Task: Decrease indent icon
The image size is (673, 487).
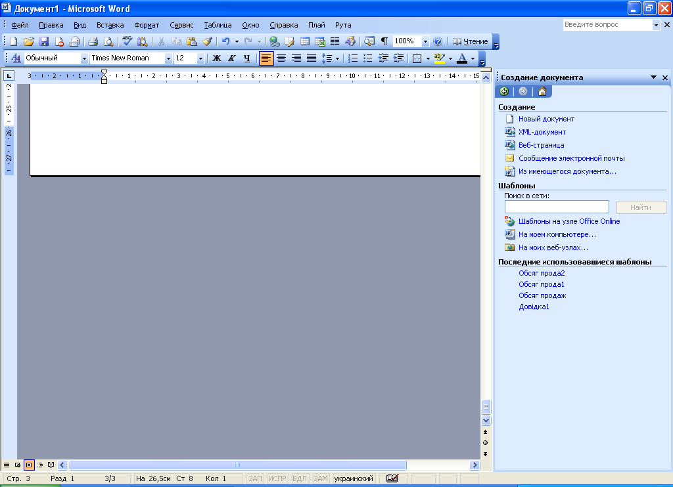Action: coord(383,58)
